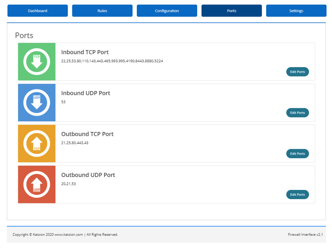
Task: Click the blue Inbound UDP download icon
Action: click(37, 102)
